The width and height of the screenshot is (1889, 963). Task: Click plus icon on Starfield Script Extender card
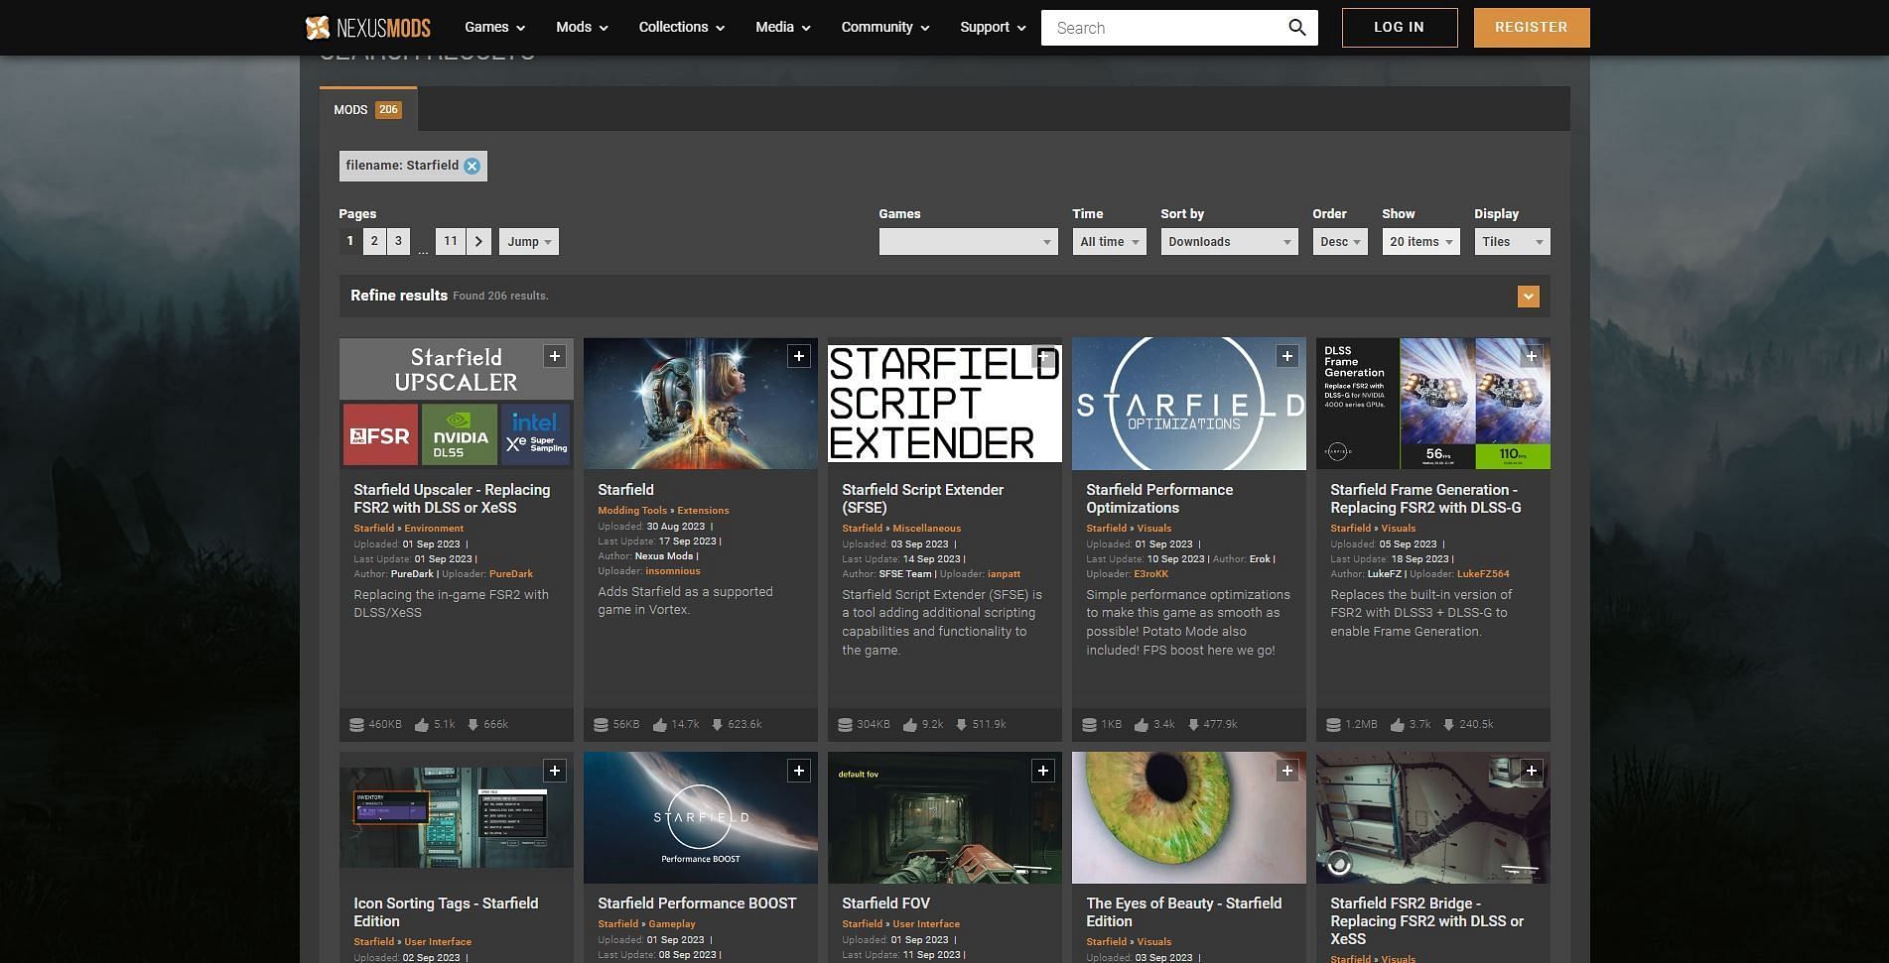coord(1043,356)
